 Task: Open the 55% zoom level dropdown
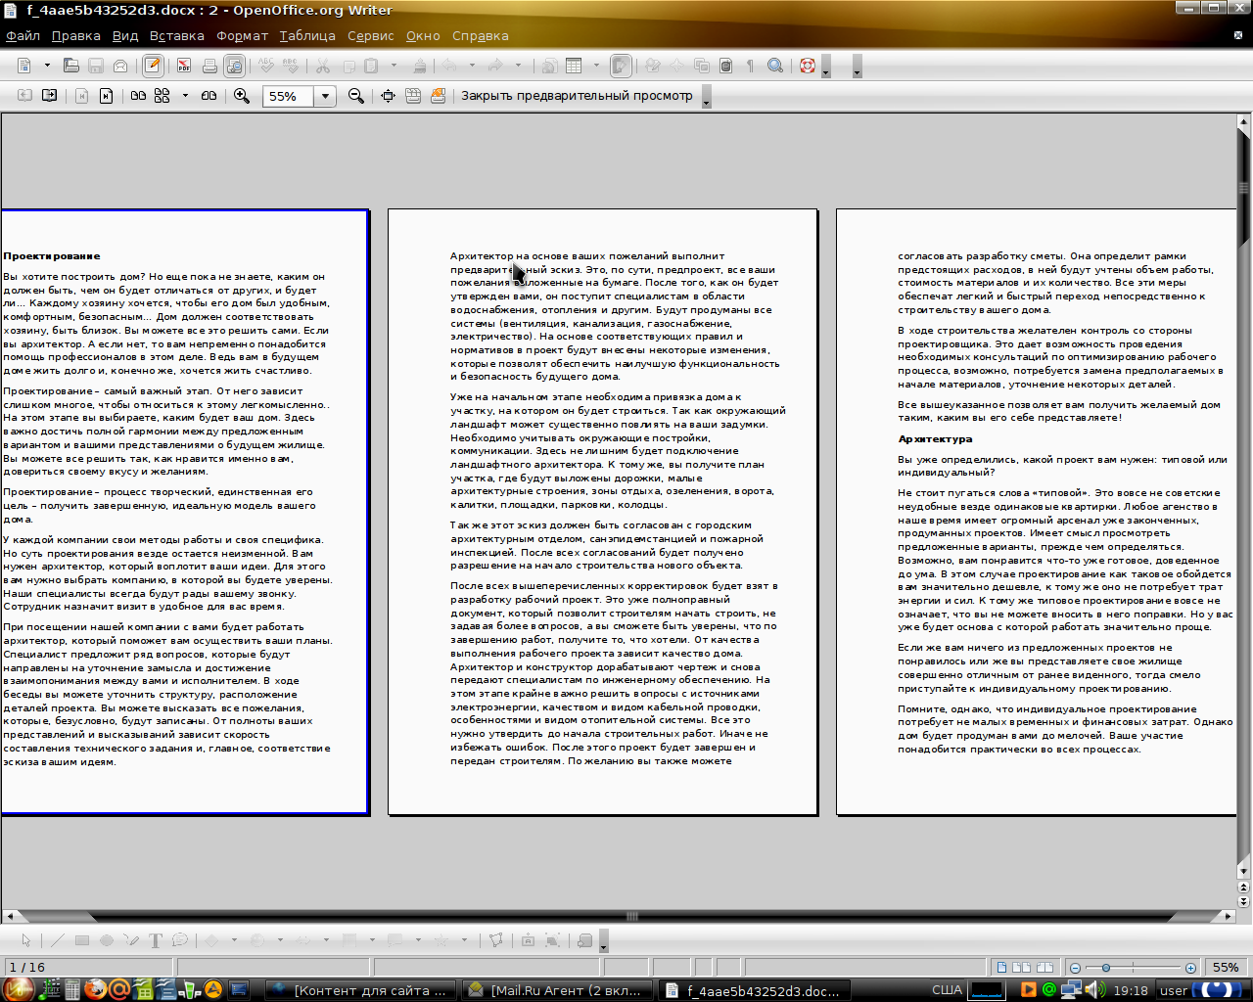325,96
